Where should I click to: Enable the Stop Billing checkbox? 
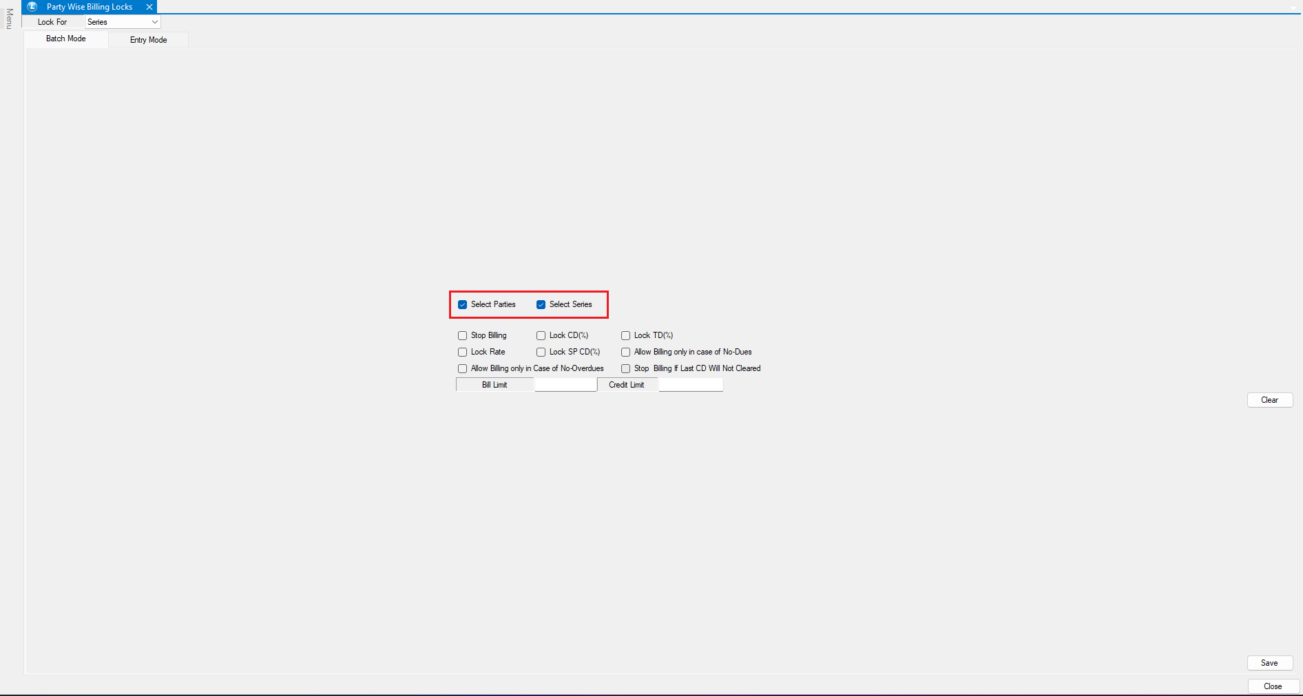click(x=463, y=336)
